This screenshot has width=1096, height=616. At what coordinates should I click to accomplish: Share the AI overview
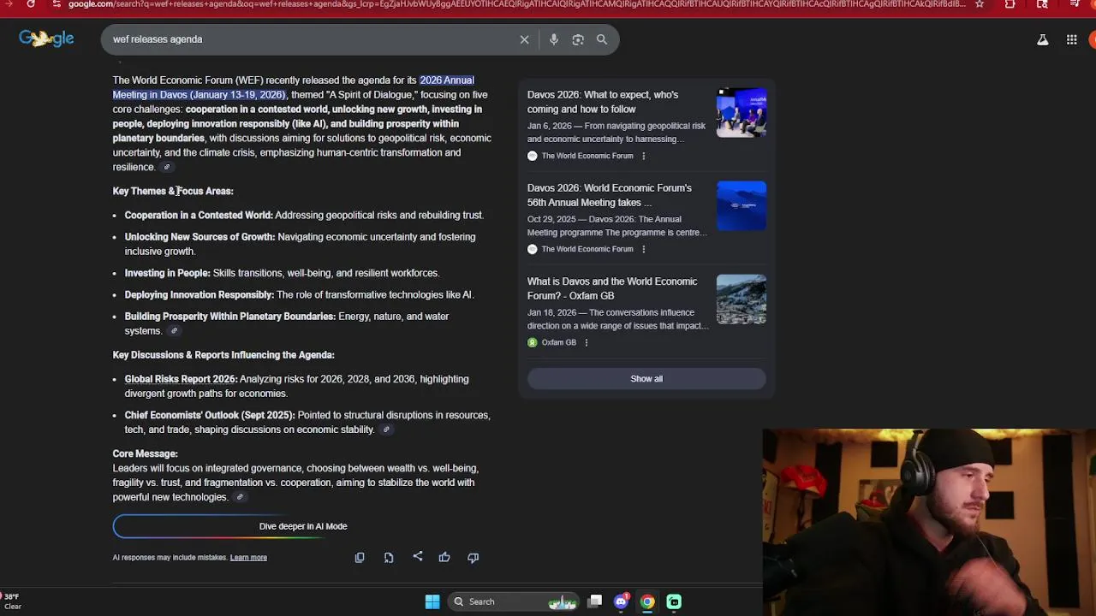coord(418,556)
